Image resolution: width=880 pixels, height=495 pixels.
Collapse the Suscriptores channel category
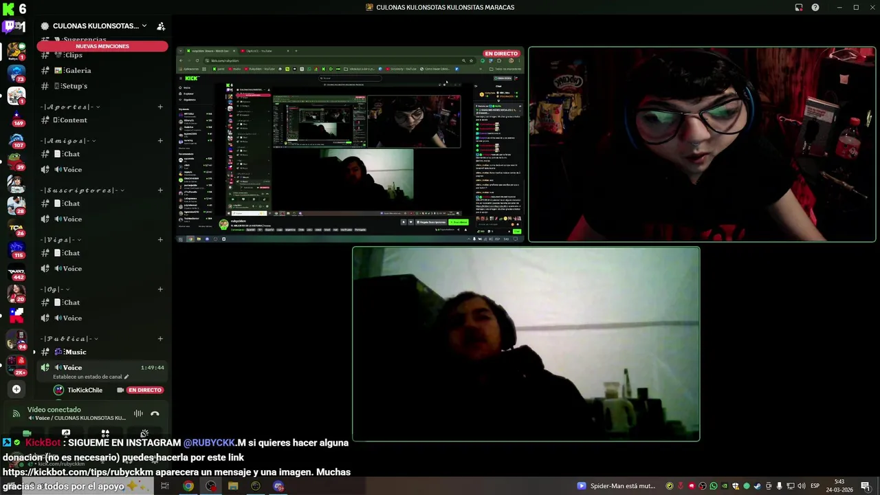82,190
